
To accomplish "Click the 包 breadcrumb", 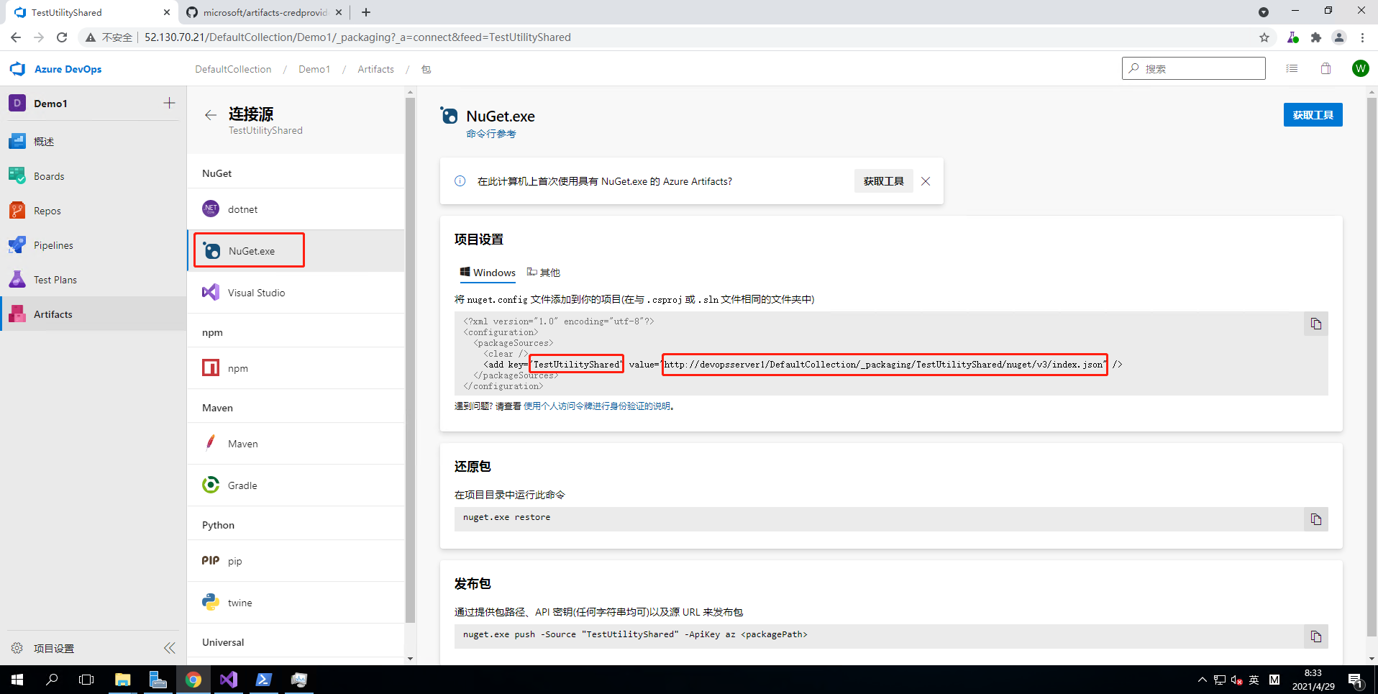I will (426, 69).
